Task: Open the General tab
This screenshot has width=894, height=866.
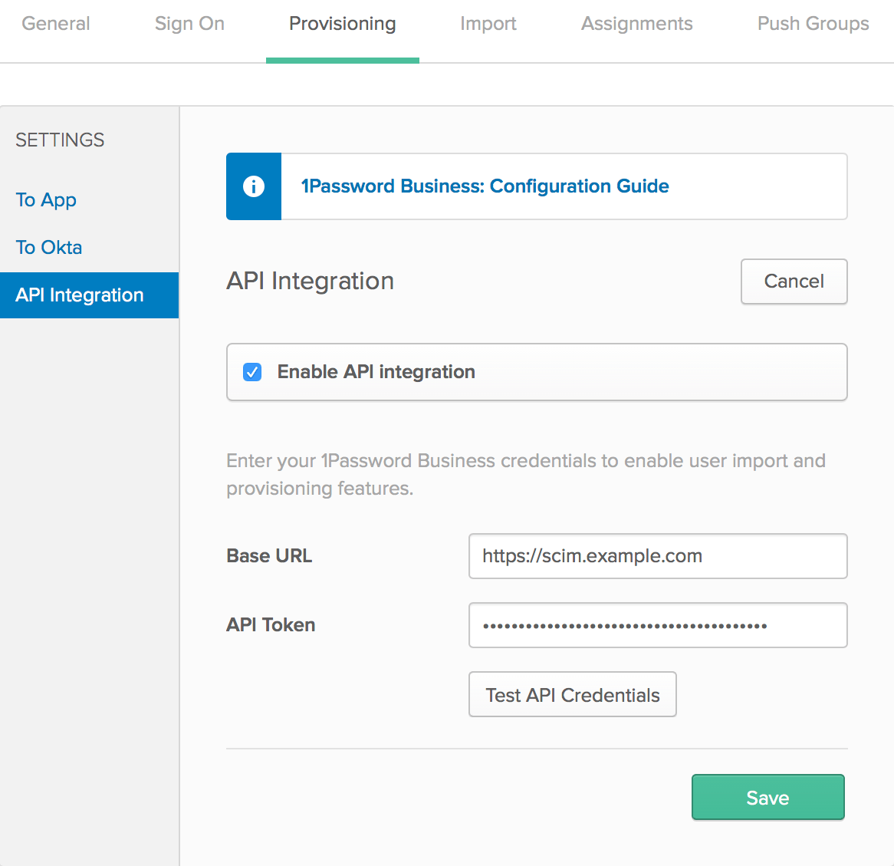Action: tap(55, 24)
